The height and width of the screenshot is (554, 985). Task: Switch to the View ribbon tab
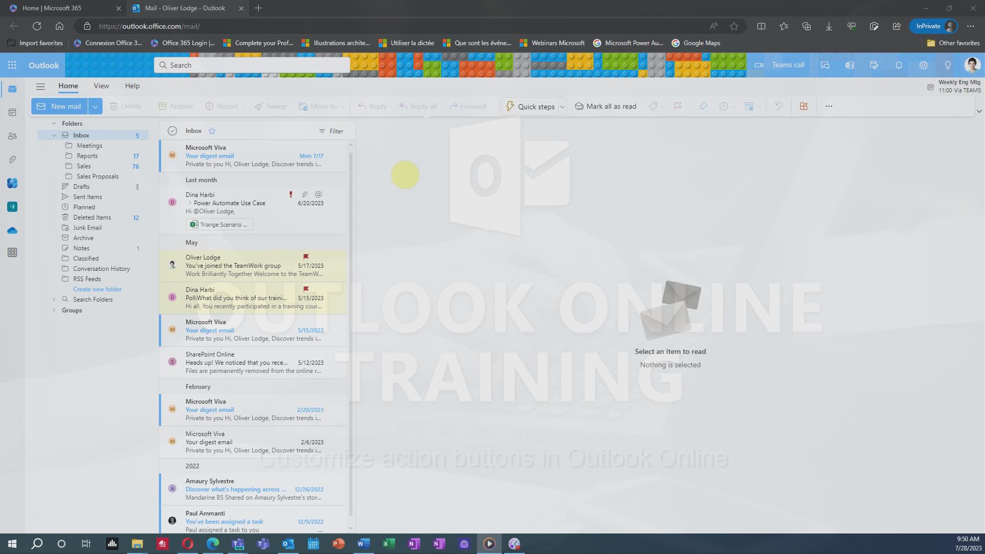pyautogui.click(x=101, y=86)
